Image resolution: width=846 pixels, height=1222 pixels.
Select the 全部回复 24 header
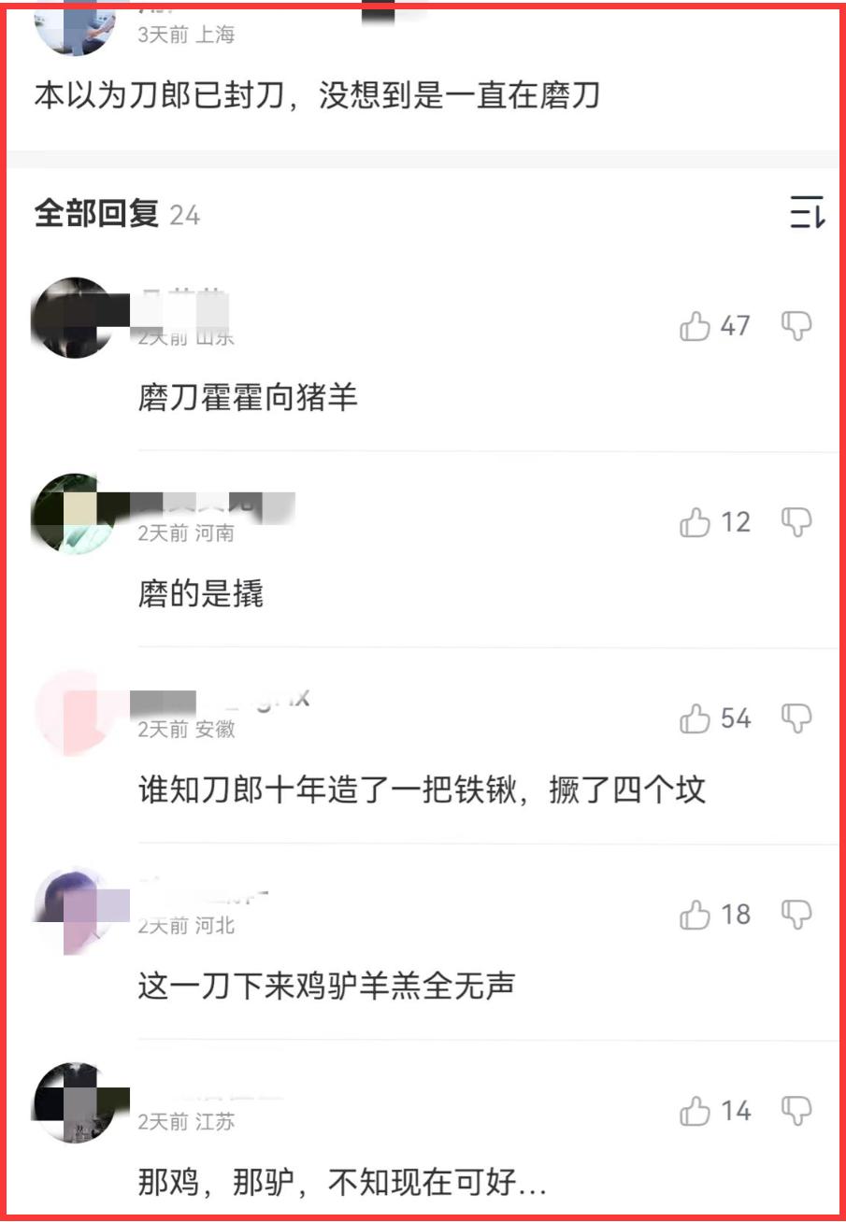coord(117,214)
